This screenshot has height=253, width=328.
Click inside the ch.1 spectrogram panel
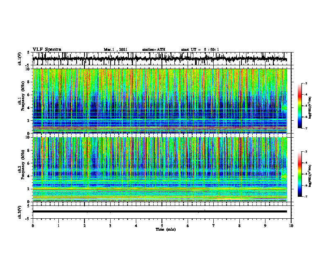tap(159, 101)
